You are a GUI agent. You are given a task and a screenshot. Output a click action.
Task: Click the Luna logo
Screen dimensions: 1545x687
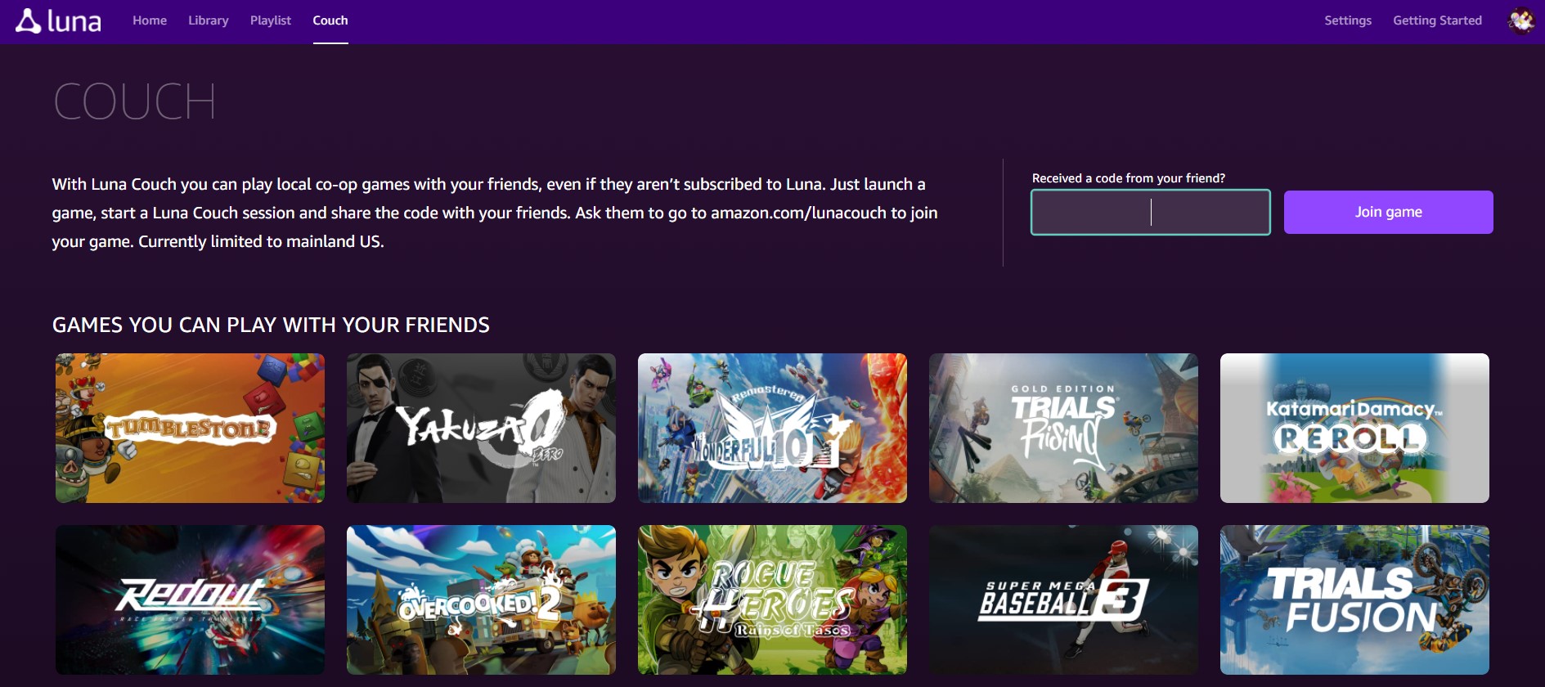(x=58, y=21)
